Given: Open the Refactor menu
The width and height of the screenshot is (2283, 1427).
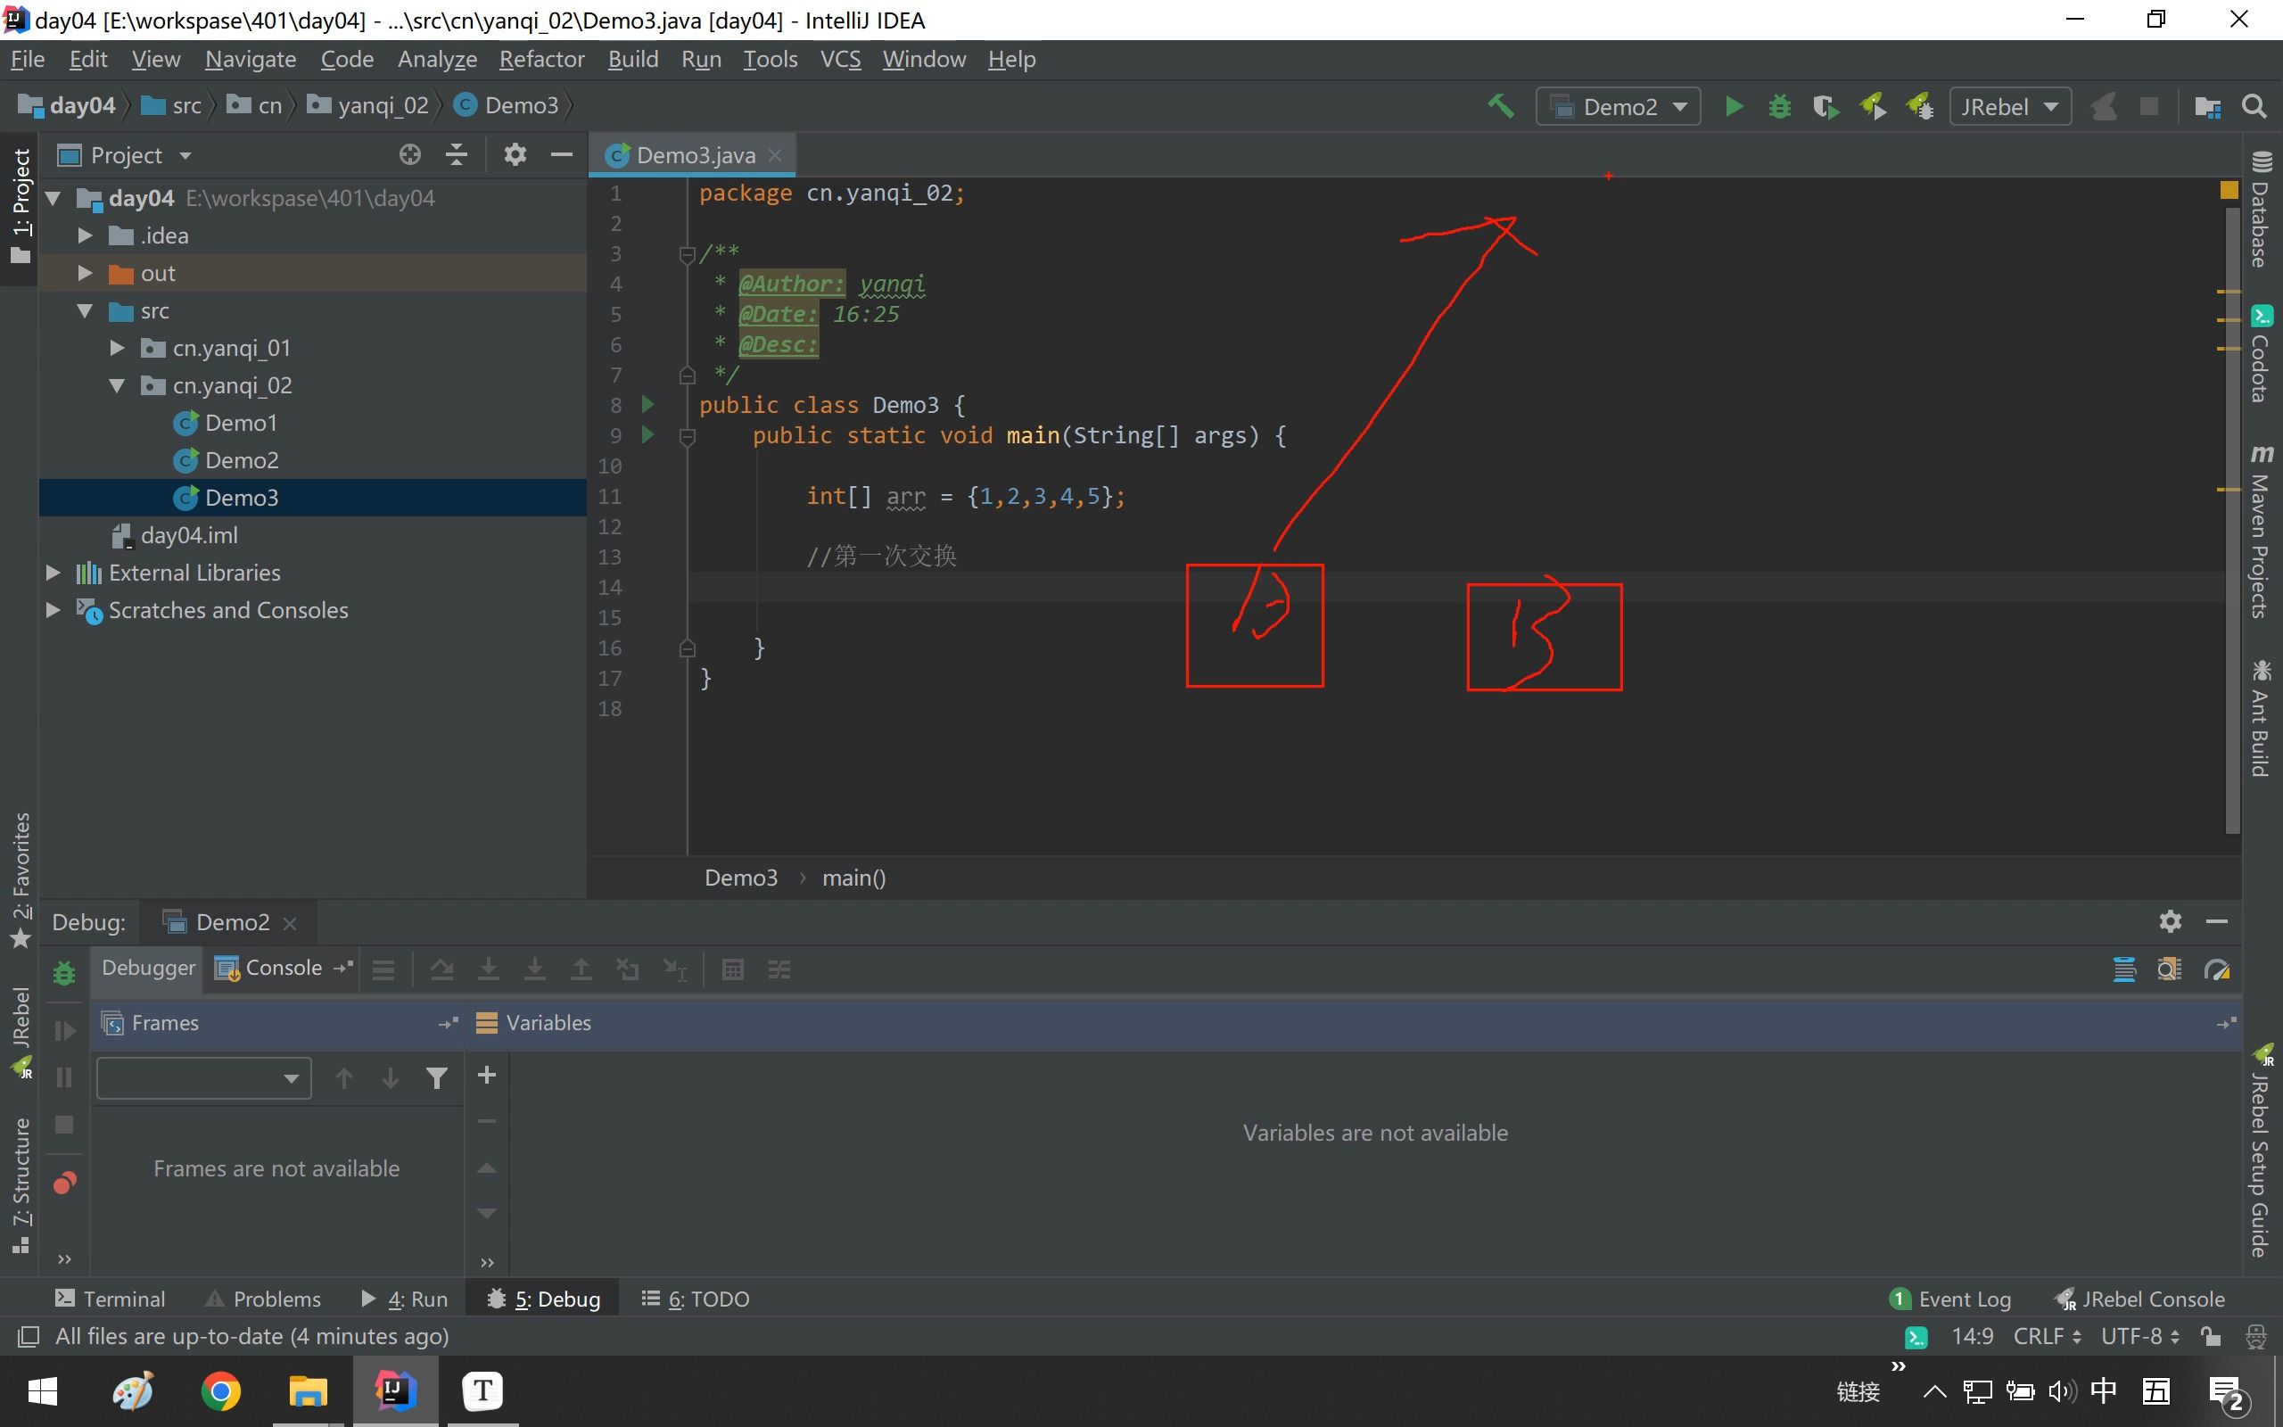Looking at the screenshot, I should pyautogui.click(x=541, y=60).
